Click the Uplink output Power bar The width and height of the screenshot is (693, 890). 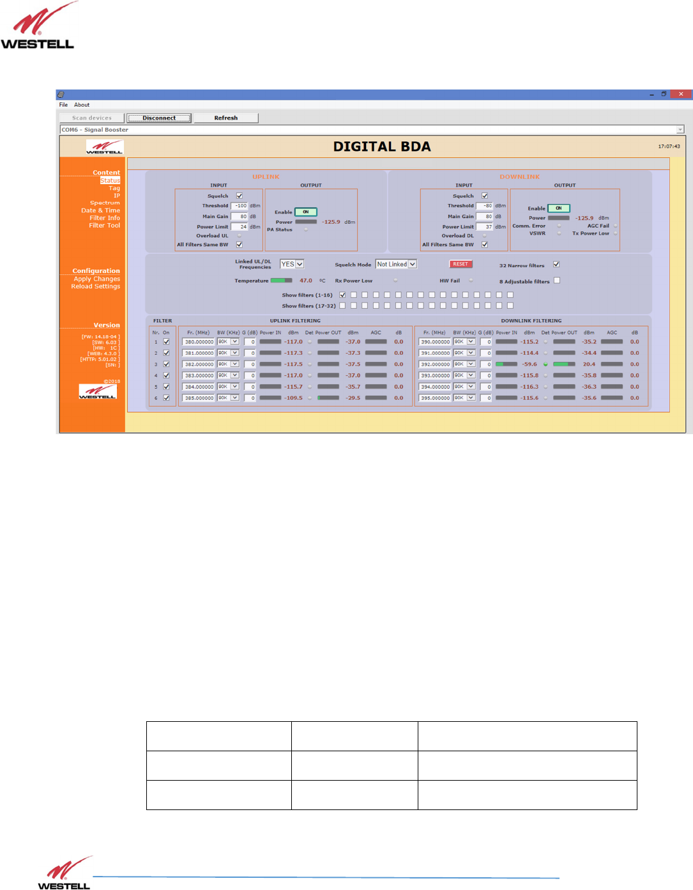tap(306, 222)
